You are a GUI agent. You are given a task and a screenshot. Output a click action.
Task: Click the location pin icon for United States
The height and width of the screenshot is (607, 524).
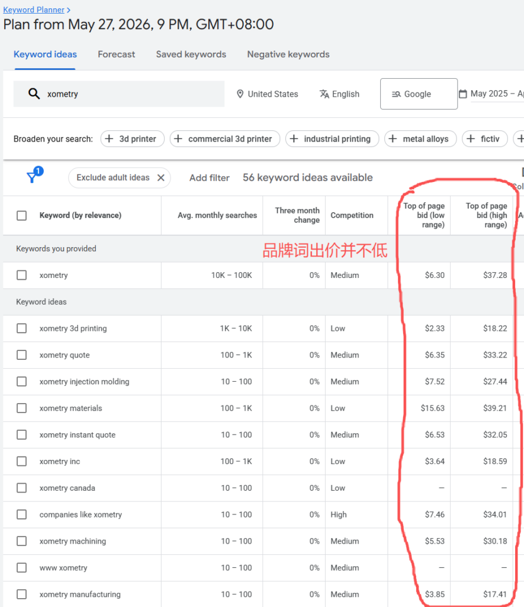pos(240,94)
